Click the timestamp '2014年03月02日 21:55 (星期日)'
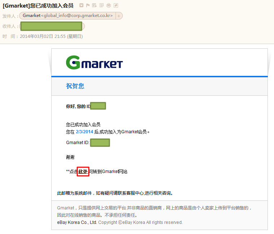Viewport: 274px width, 234px height. click(51, 36)
